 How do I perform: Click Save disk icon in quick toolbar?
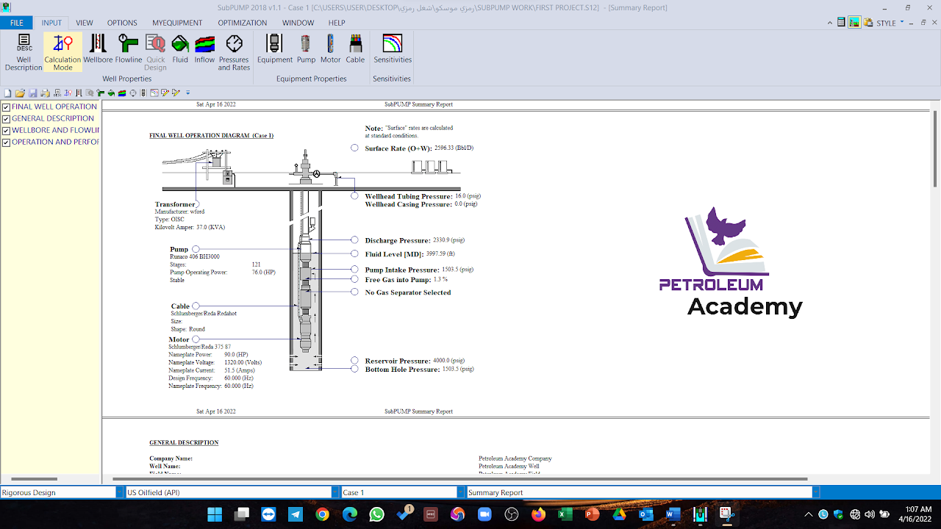(x=33, y=93)
